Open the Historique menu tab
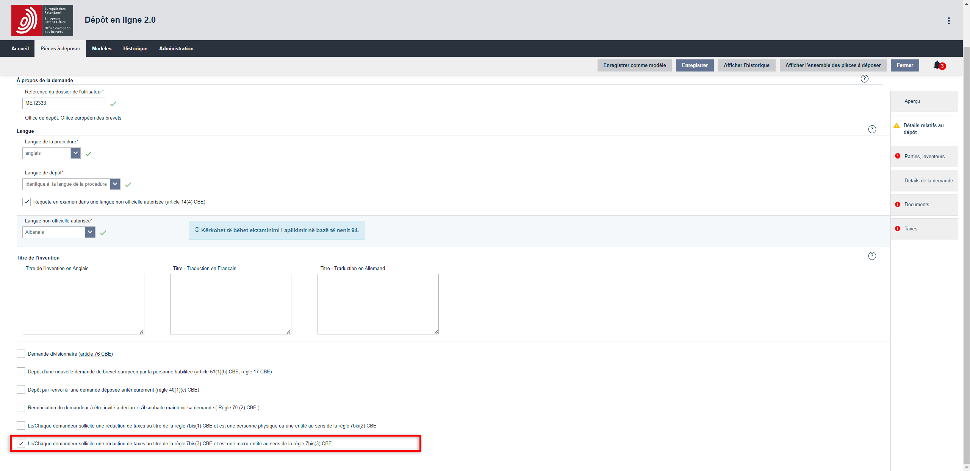970x471 pixels. [135, 48]
